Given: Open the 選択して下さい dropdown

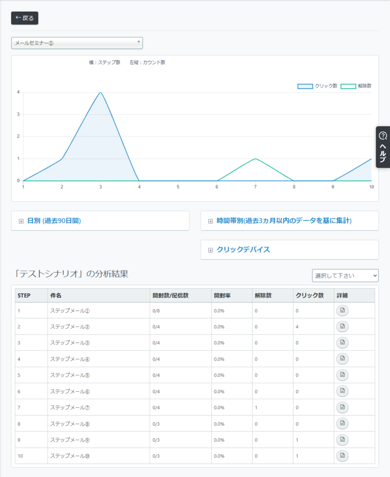Looking at the screenshot, I should (x=345, y=276).
